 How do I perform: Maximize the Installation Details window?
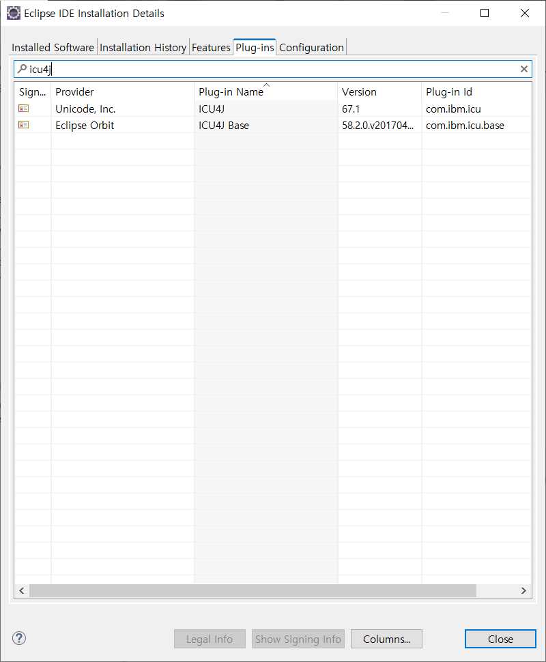[485, 13]
